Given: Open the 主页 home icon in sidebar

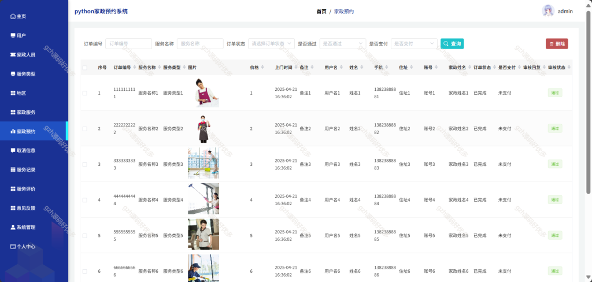Looking at the screenshot, I should tap(13, 16).
